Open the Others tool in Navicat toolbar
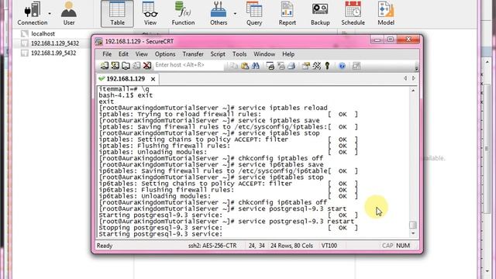The image size is (496, 279). pos(219,14)
